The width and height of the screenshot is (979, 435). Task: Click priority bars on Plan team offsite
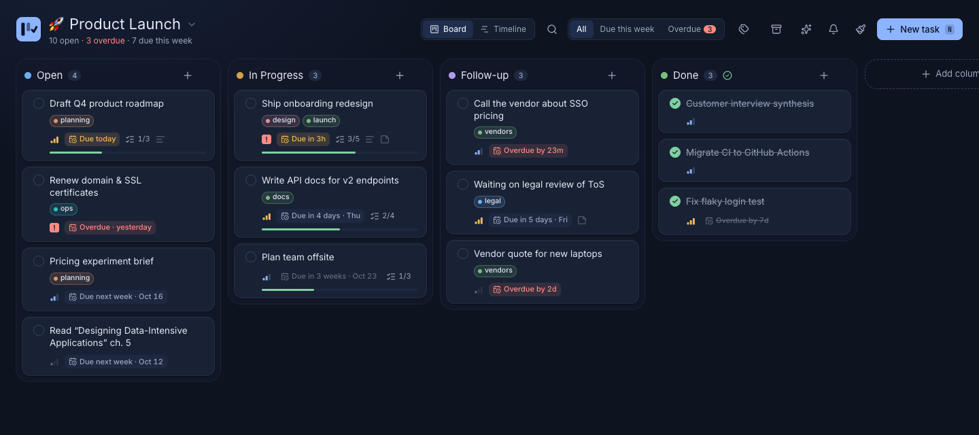[x=267, y=277]
